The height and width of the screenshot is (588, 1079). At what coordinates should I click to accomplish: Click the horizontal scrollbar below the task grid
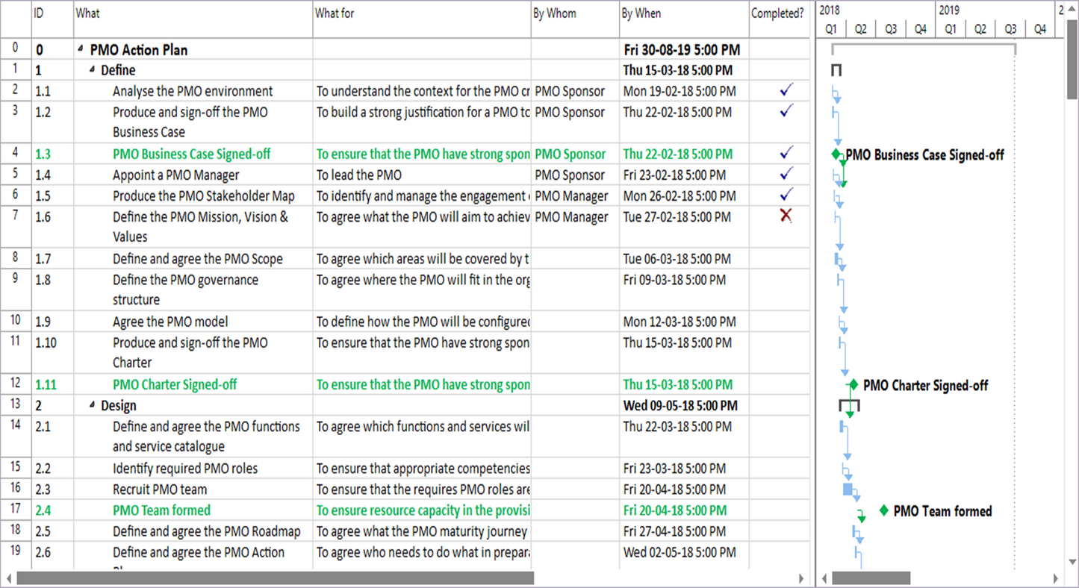(276, 578)
